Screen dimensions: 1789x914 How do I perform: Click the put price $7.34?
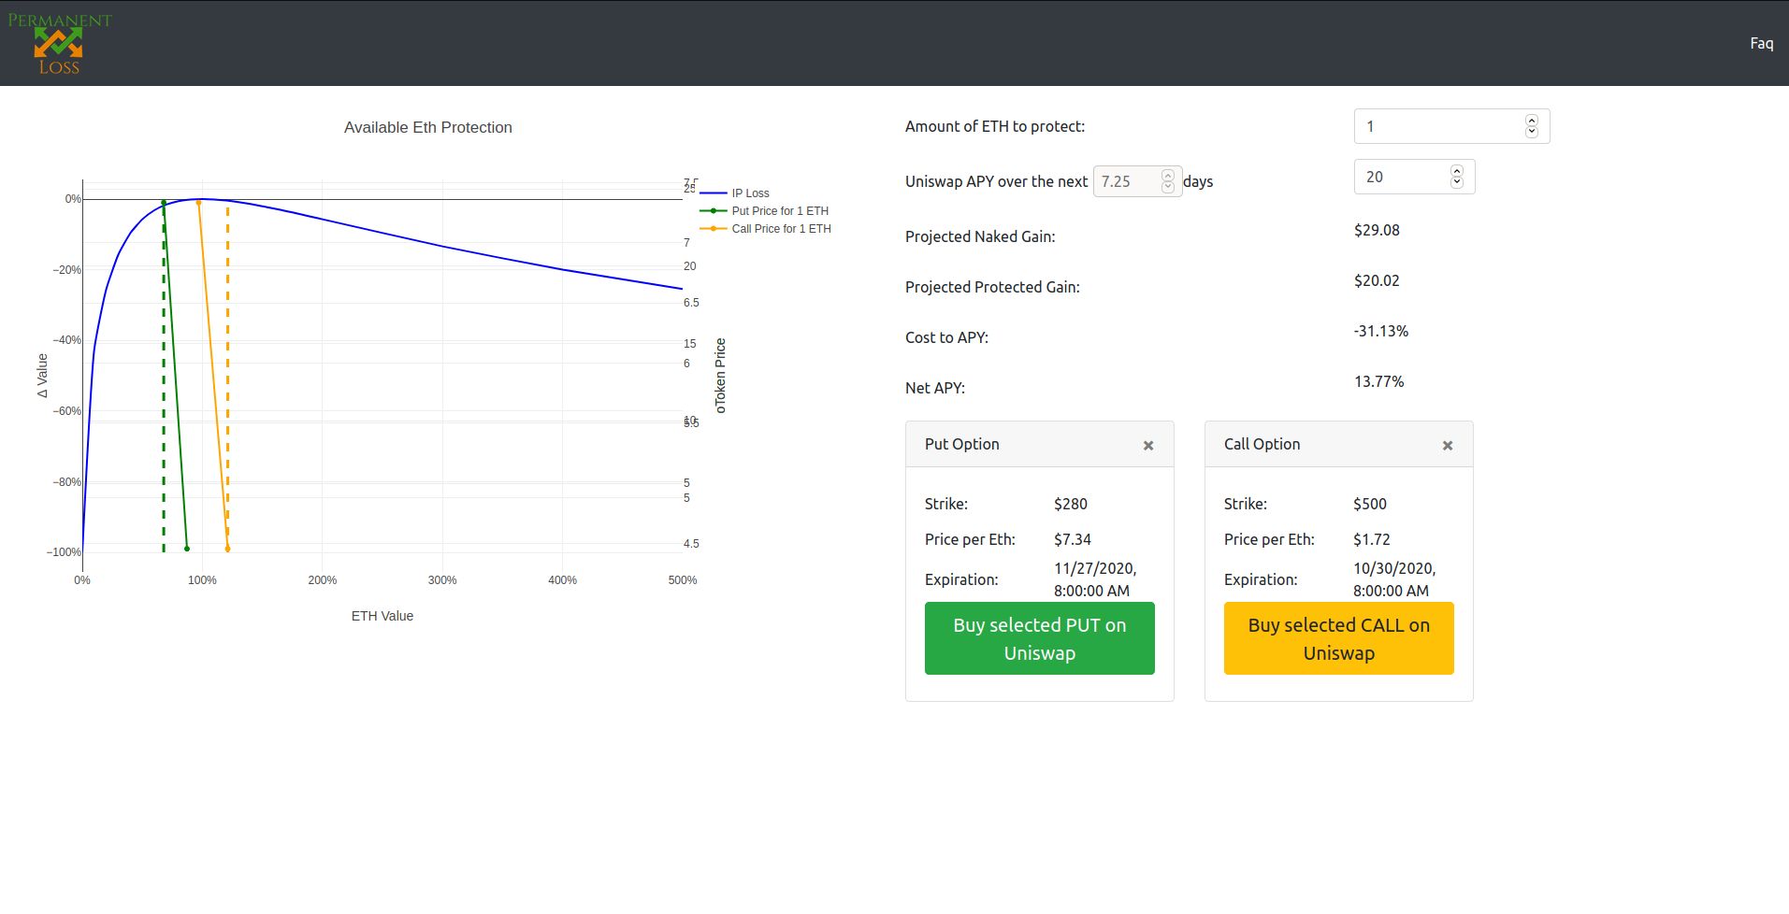(1073, 539)
